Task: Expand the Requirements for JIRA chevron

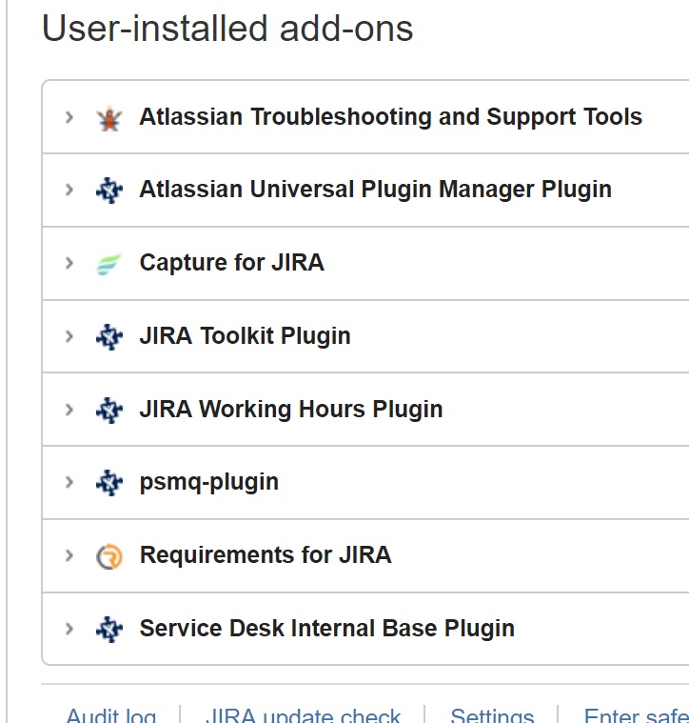Action: click(x=69, y=555)
